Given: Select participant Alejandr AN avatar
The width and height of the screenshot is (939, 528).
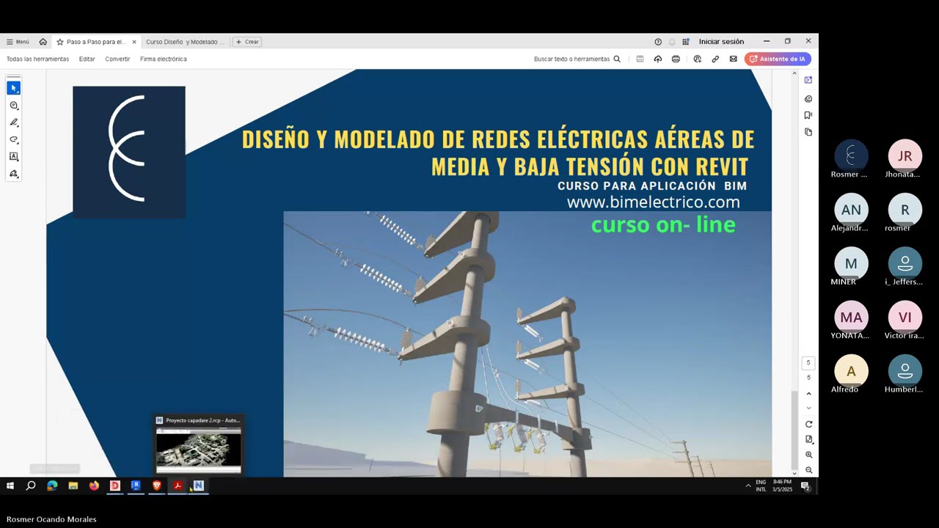Looking at the screenshot, I should [851, 210].
